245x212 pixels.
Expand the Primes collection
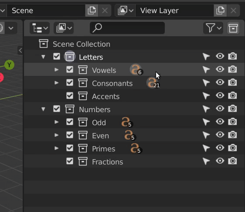coord(56,148)
